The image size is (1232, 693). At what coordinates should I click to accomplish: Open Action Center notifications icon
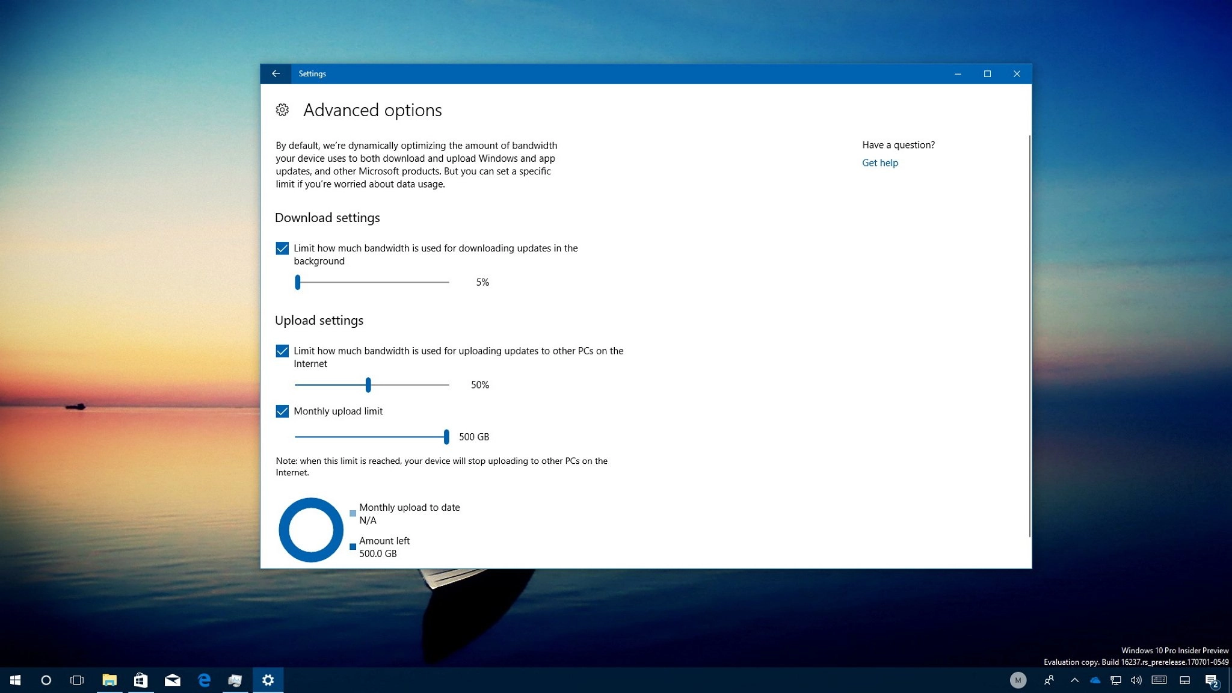[1212, 680]
